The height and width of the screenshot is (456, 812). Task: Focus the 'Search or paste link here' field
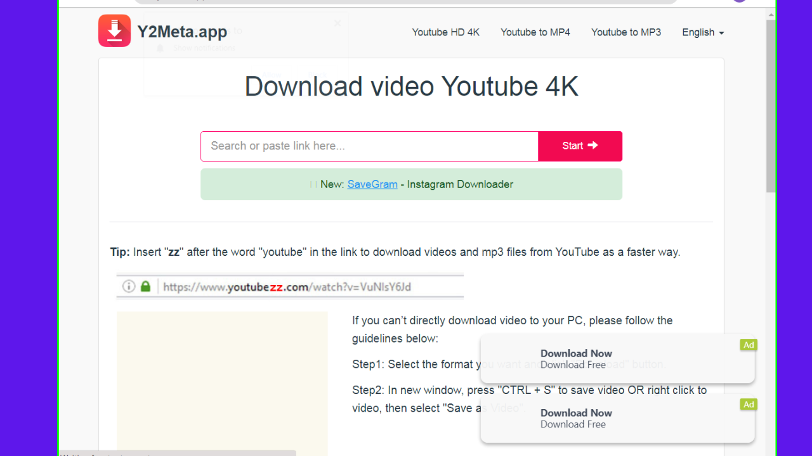point(369,146)
